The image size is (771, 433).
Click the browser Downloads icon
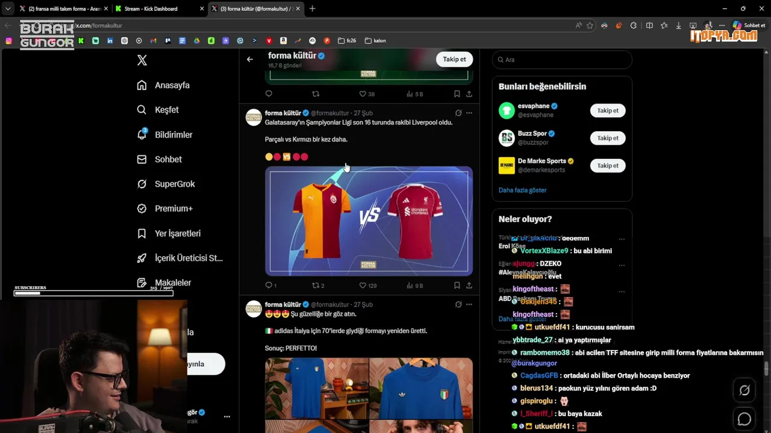pos(678,25)
